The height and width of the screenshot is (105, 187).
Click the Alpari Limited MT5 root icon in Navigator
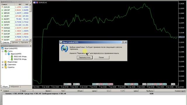click(3, 48)
